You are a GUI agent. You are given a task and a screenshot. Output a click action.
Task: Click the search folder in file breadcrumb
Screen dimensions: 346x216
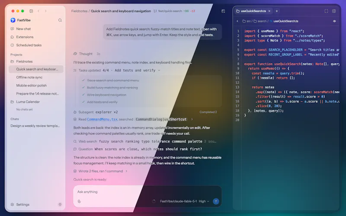tap(260, 21)
